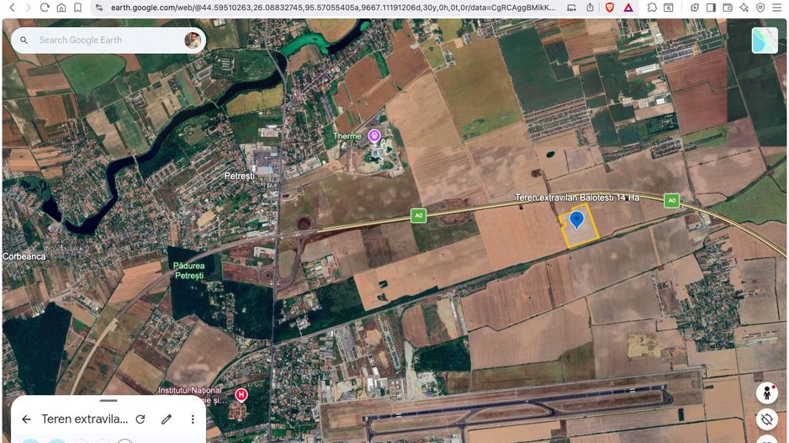Activate Street View pegman
789x443 pixels.
[766, 393]
